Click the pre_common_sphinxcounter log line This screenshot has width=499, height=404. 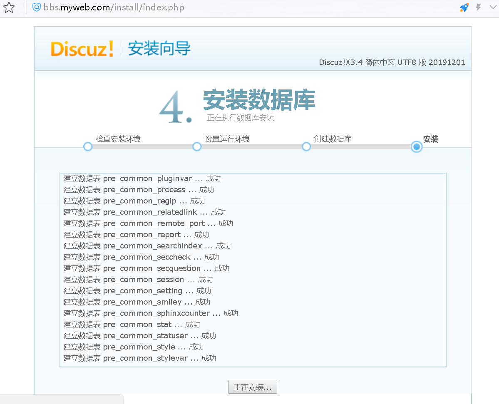point(151,313)
